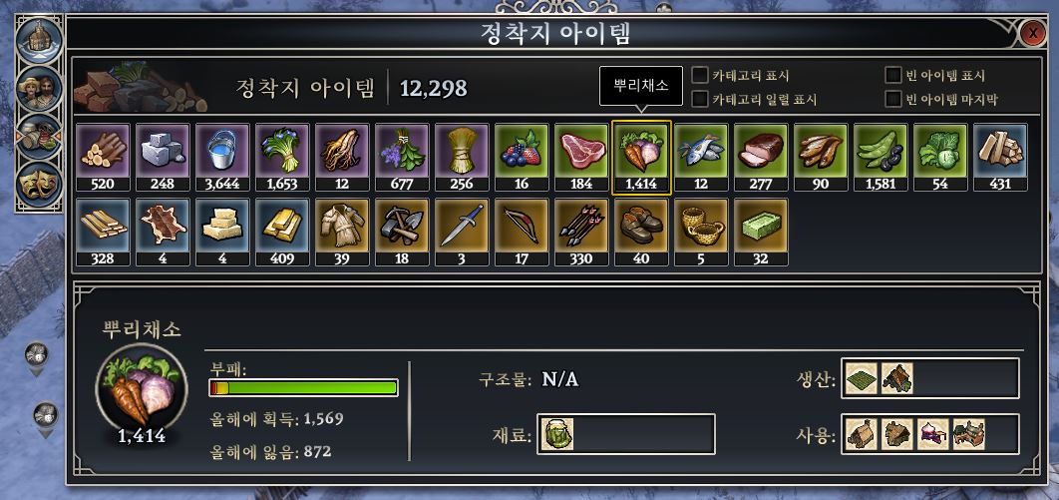
Task: Select the water bucket item
Action: click(x=222, y=157)
